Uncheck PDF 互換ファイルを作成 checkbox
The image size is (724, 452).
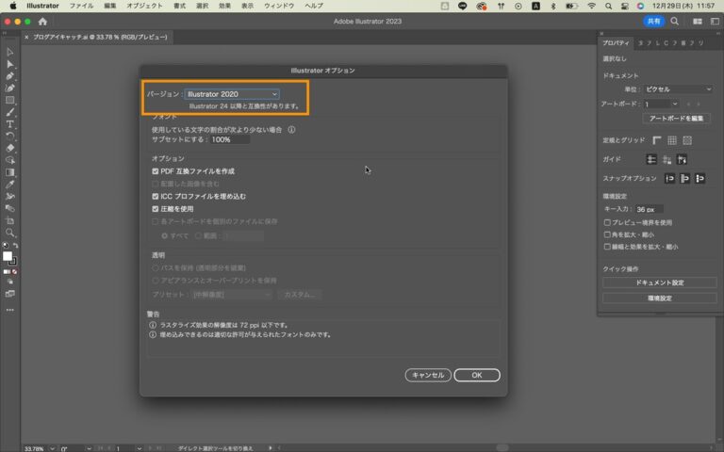point(156,171)
